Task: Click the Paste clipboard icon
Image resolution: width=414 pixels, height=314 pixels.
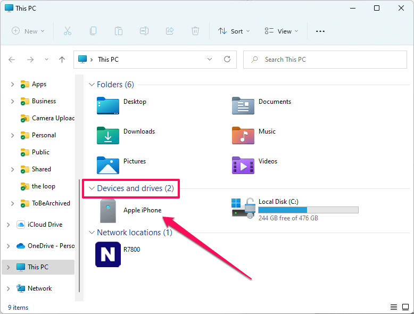Action: click(x=119, y=31)
